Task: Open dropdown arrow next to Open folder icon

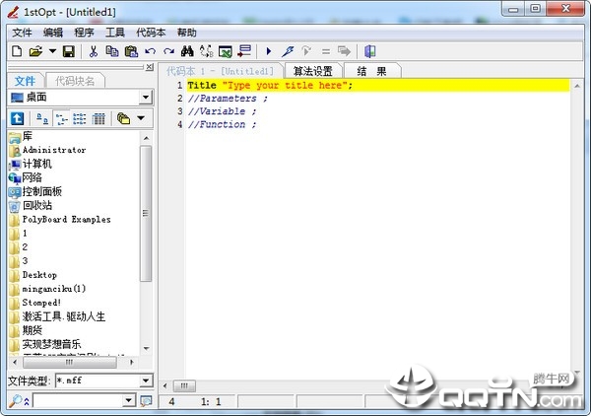Action: (x=52, y=51)
